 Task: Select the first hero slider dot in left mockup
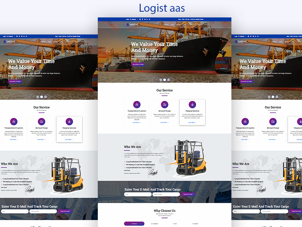[x=37, y=97]
